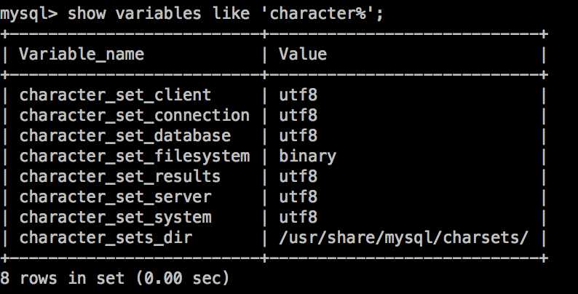
Task: Click the '8 rows in set' summary
Action: pyautogui.click(x=114, y=278)
